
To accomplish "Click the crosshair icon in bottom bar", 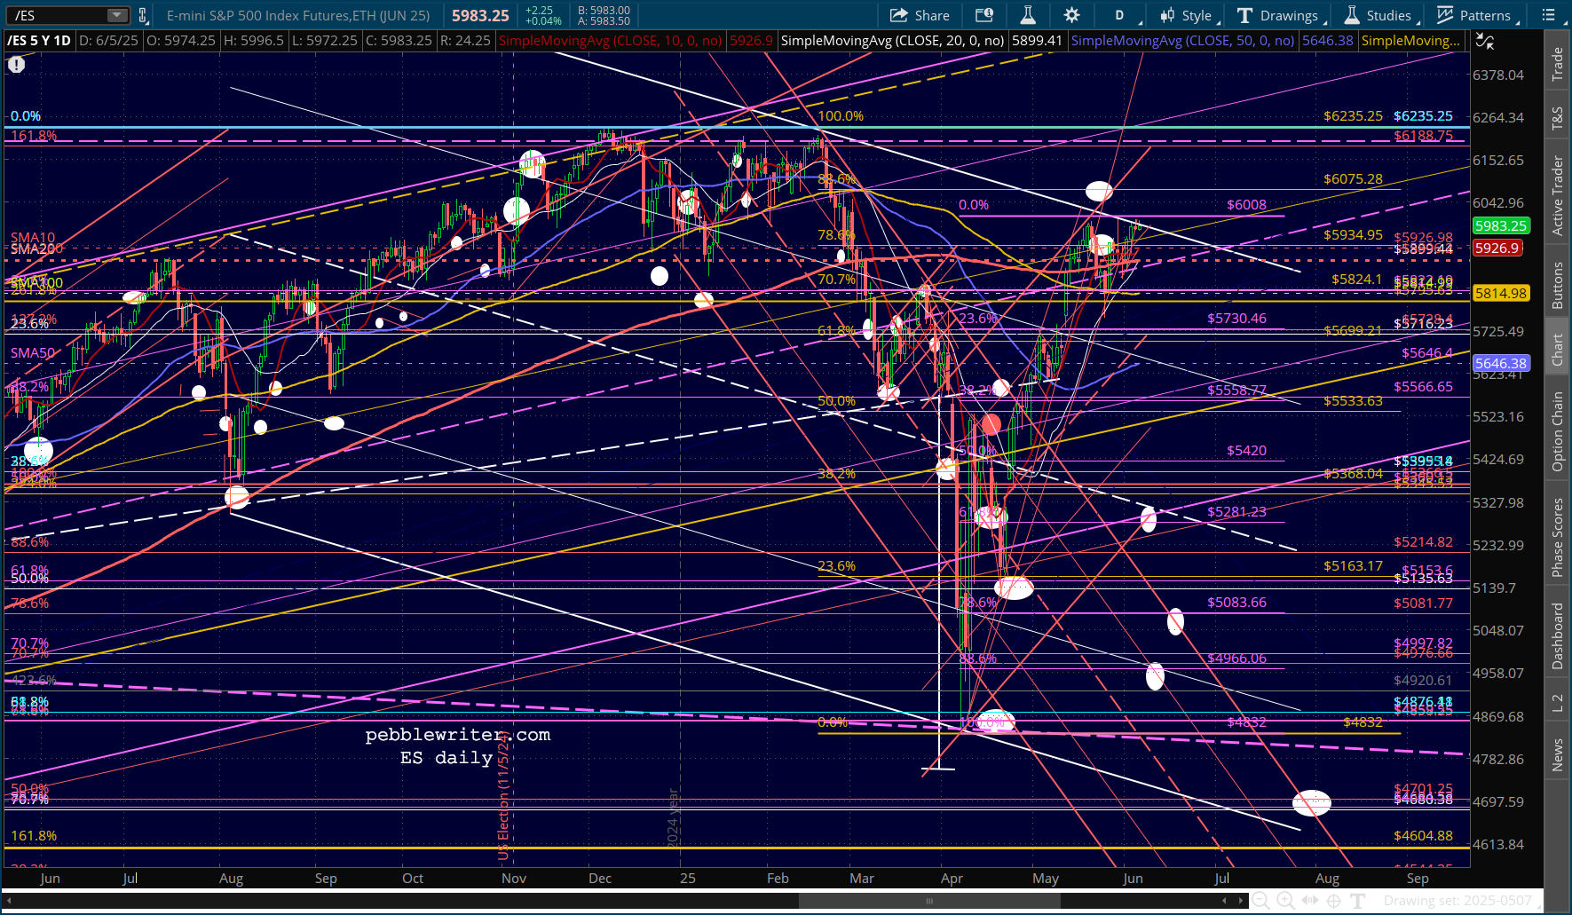I will click(1333, 901).
